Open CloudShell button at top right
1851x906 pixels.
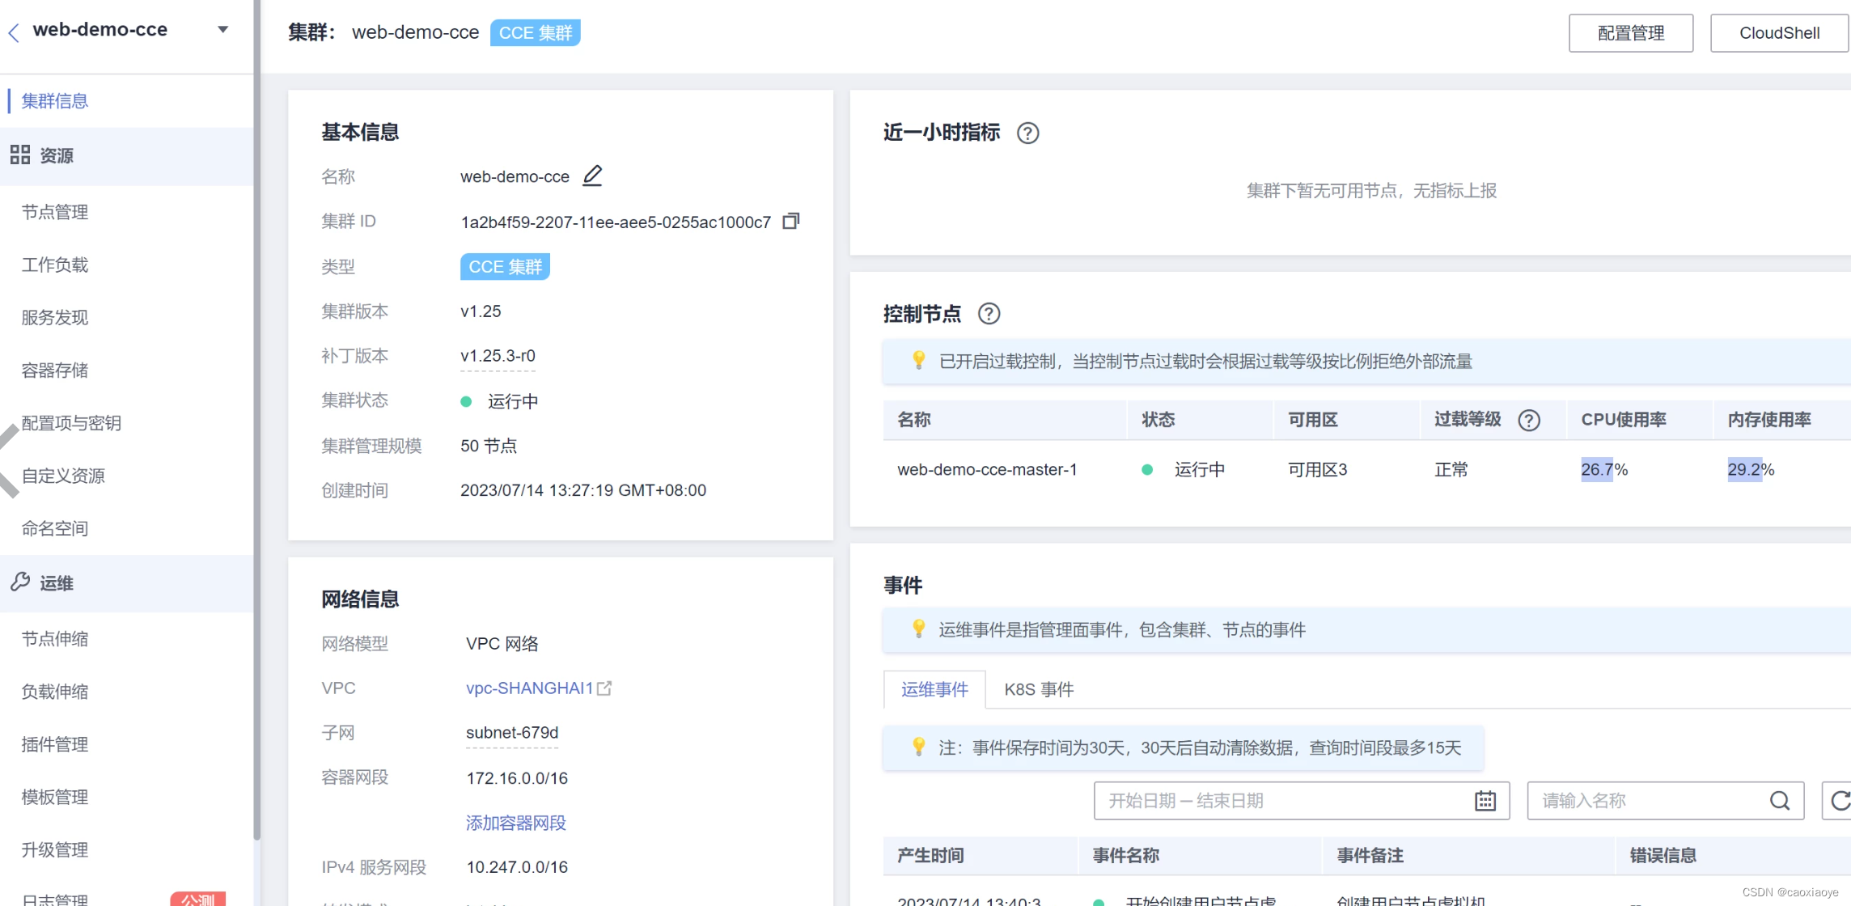click(1779, 33)
